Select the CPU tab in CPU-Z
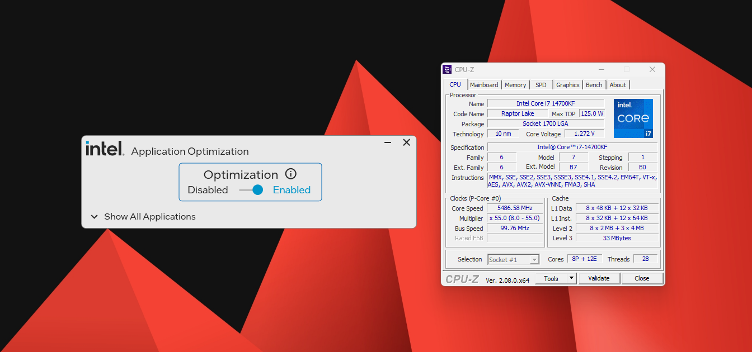 pyautogui.click(x=455, y=84)
